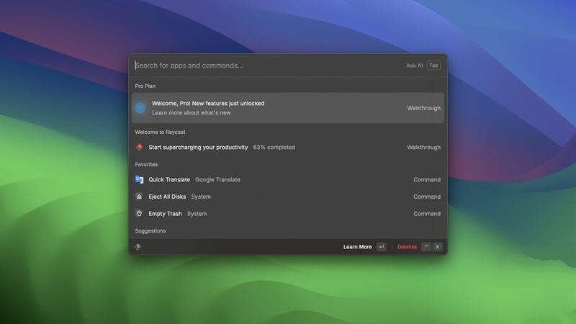Click the Learn More button
Viewport: 576px width, 324px height.
[x=357, y=247]
